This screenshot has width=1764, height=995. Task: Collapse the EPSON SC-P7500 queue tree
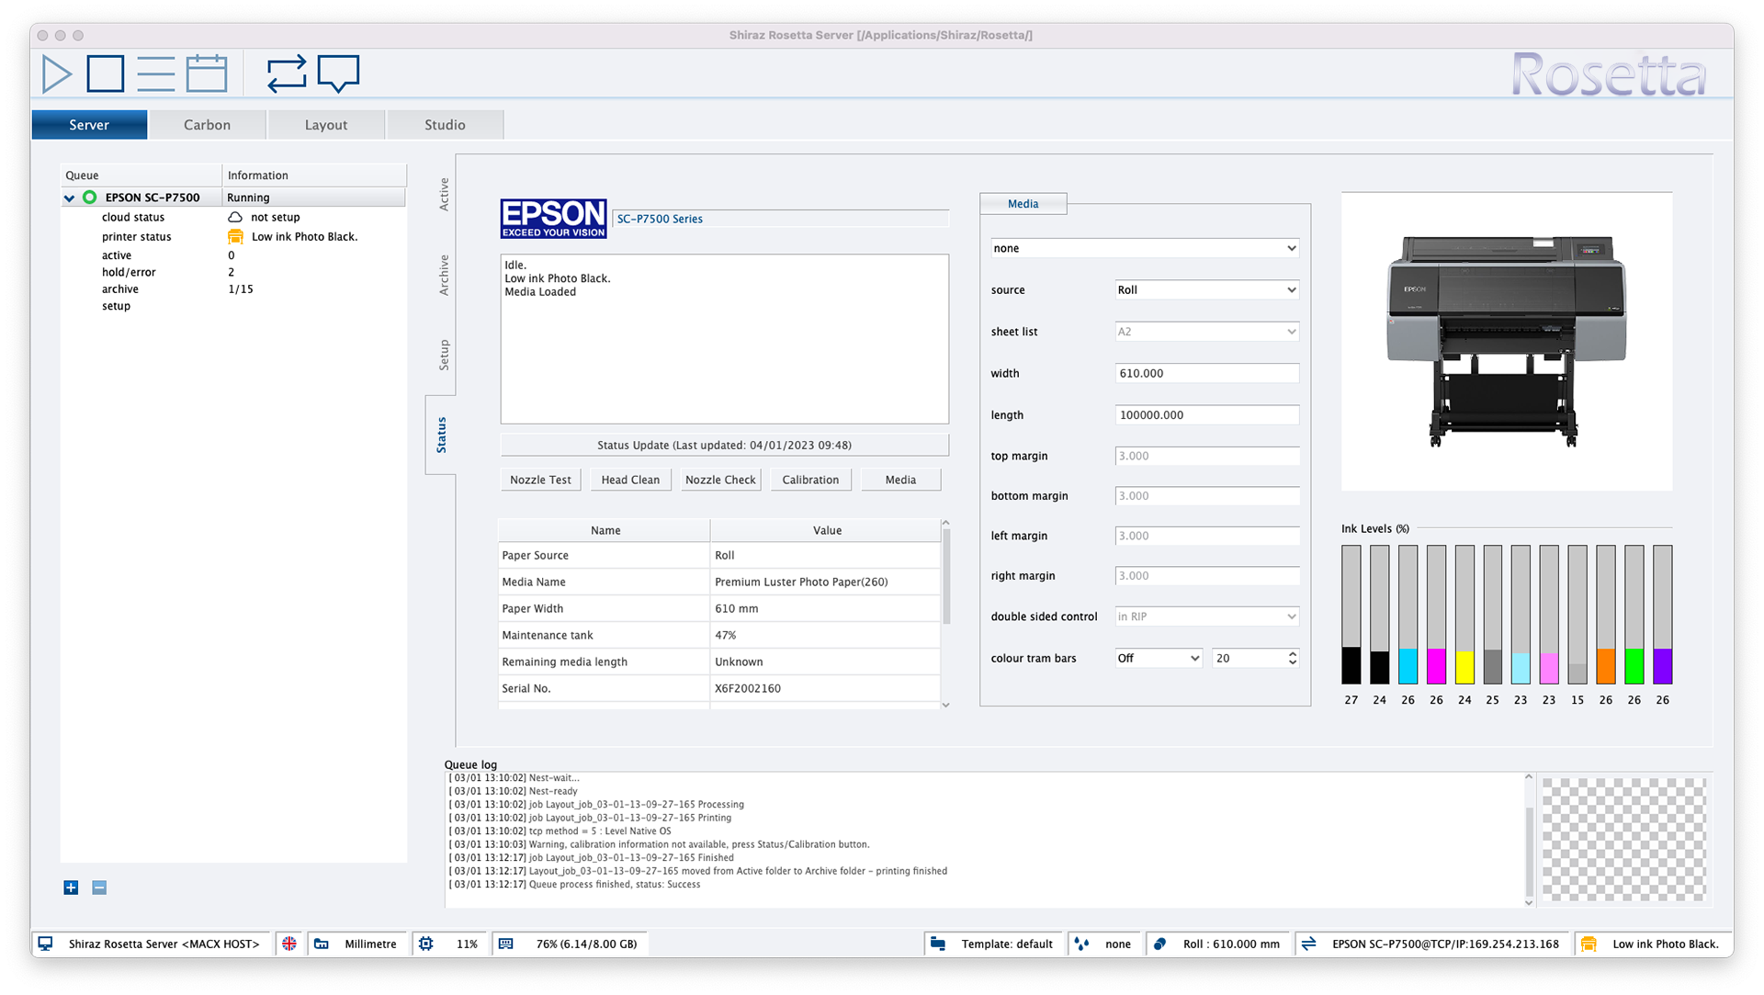click(x=69, y=198)
